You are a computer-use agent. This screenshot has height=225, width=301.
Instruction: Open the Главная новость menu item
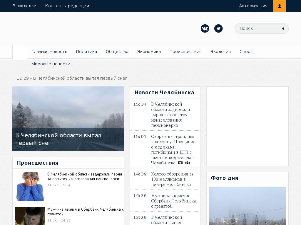click(49, 52)
